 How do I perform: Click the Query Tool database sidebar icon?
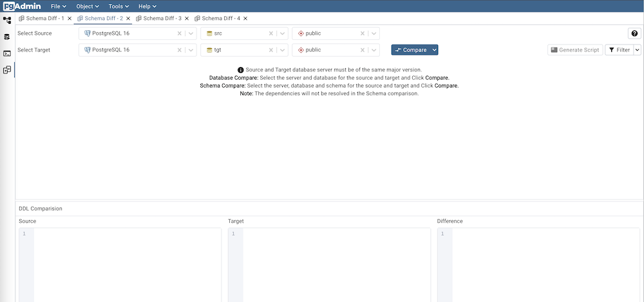[7, 37]
